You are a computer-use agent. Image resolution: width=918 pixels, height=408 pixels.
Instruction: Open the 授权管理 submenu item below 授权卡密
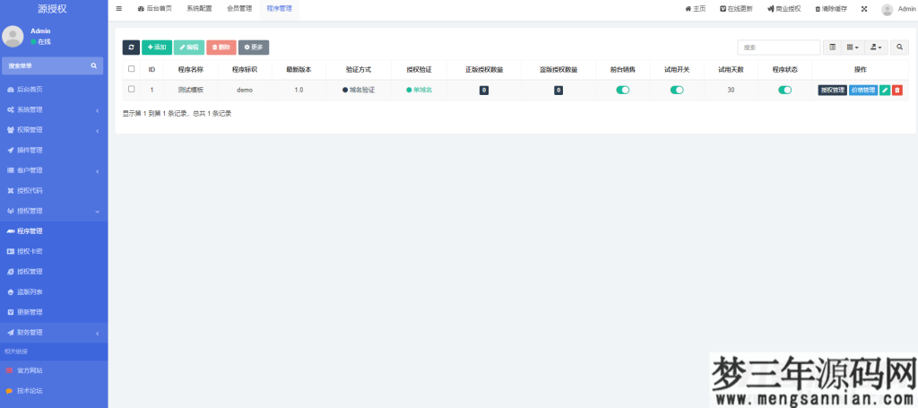pyautogui.click(x=54, y=272)
